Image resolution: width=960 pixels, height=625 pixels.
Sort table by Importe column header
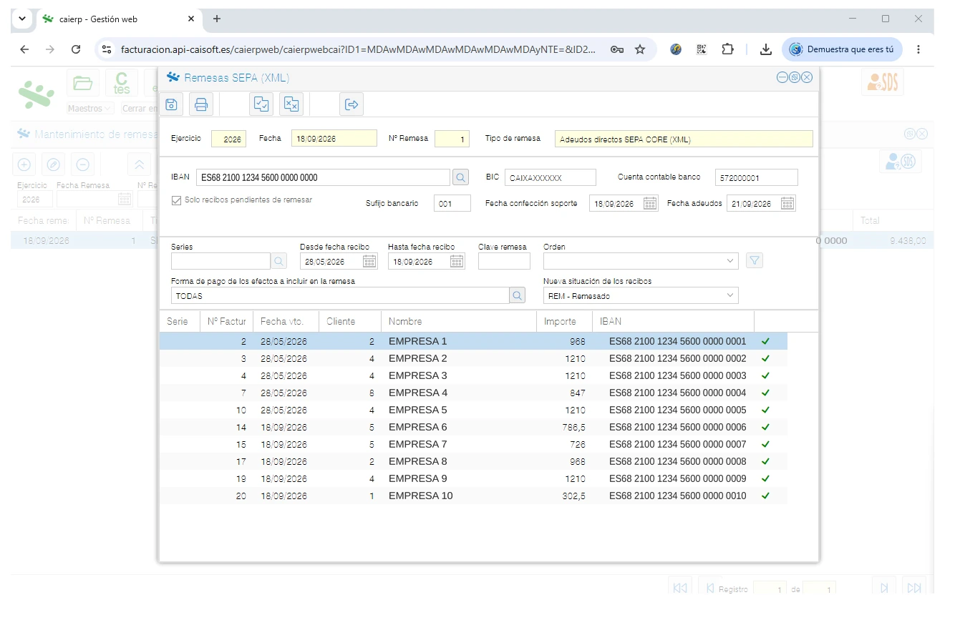coord(564,321)
